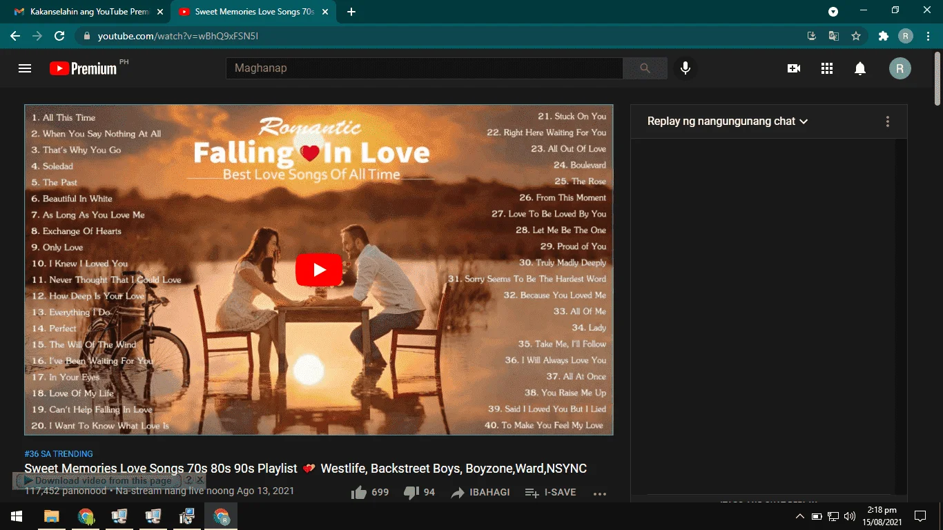Show hidden system tray icons

tap(799, 516)
